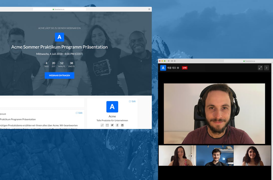Share the webinar via the Twitter icon
Viewport: 273px width, 180px height.
pos(112,125)
